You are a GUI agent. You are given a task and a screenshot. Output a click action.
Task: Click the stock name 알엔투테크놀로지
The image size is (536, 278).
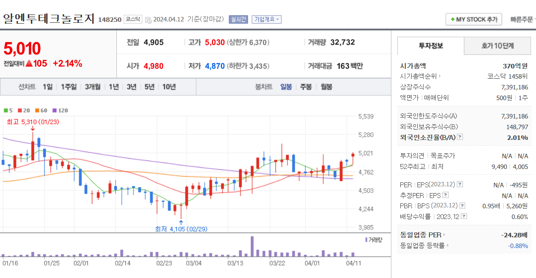[48, 18]
